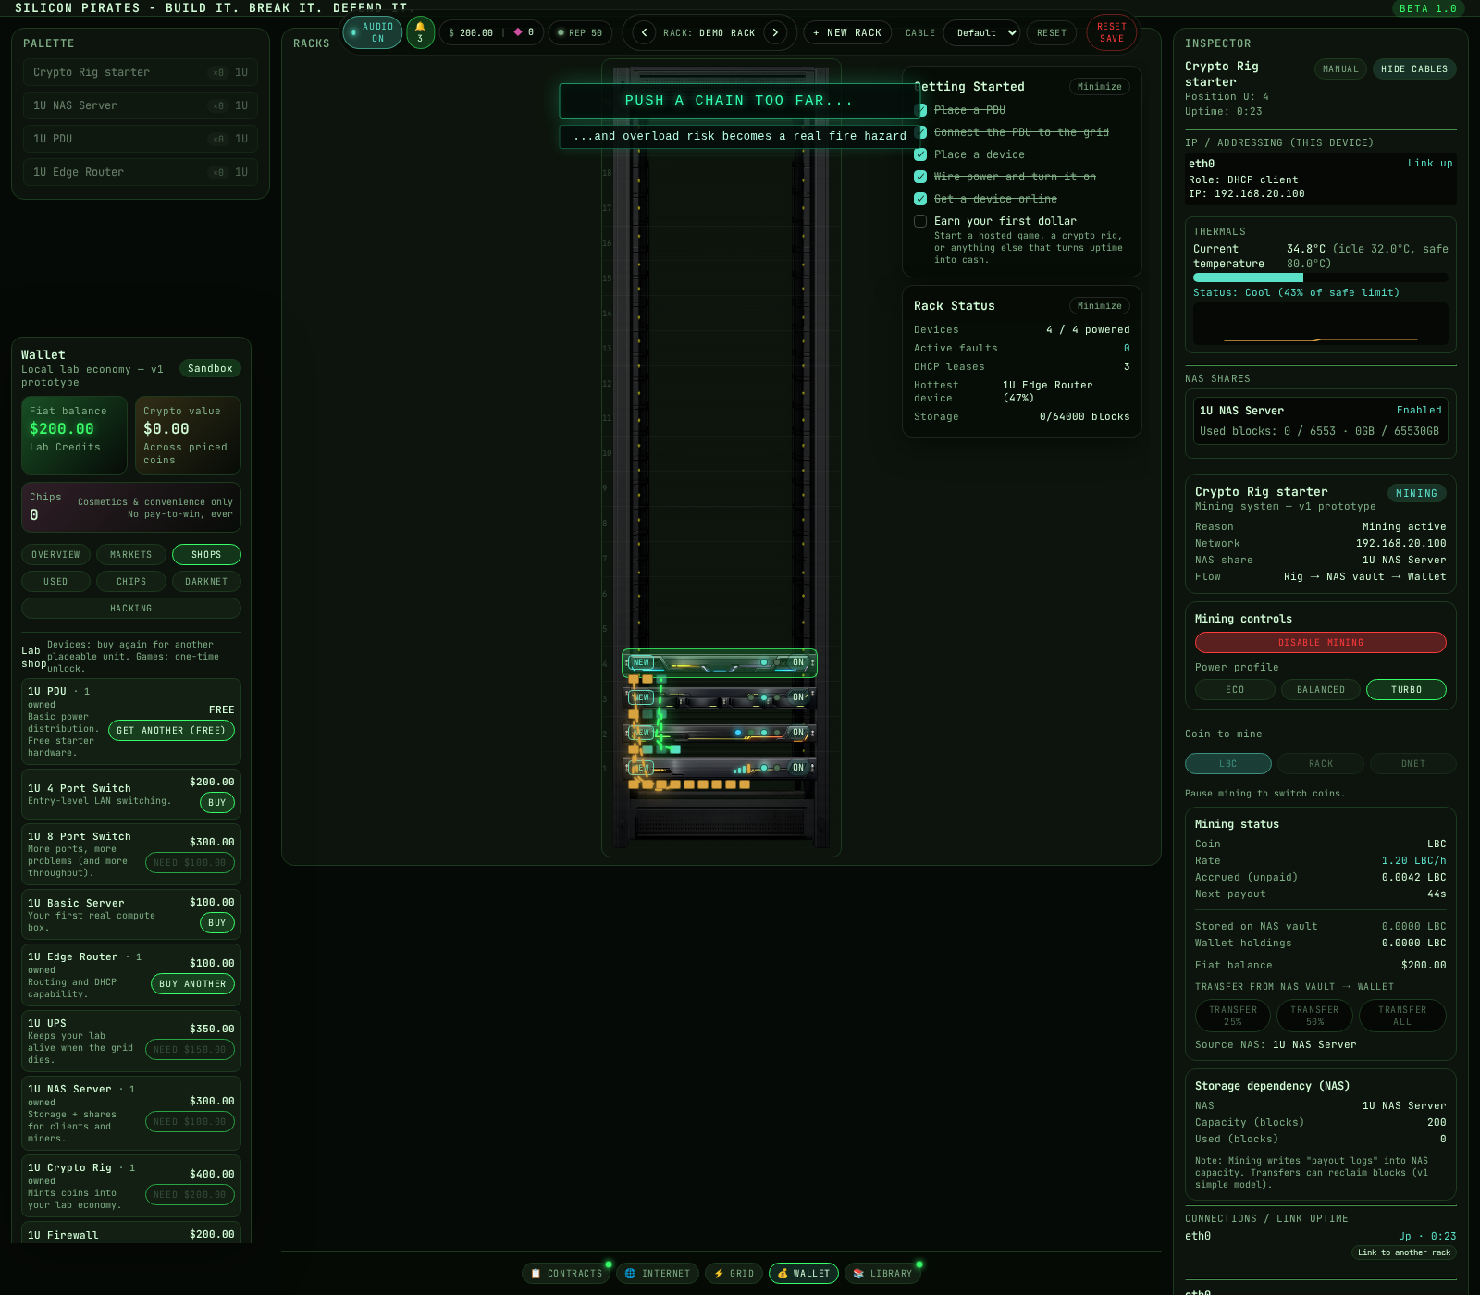Image resolution: width=1480 pixels, height=1295 pixels.
Task: Buy the 1U Basic Server
Action: tap(217, 923)
